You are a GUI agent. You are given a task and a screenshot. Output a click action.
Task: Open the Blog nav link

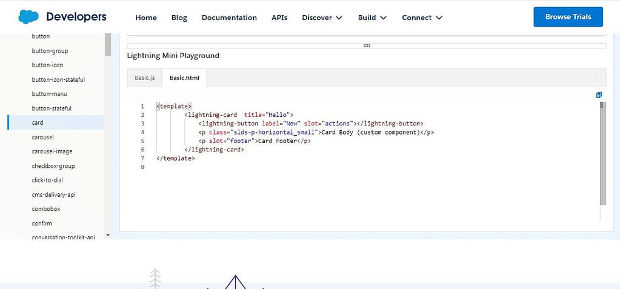tap(179, 18)
